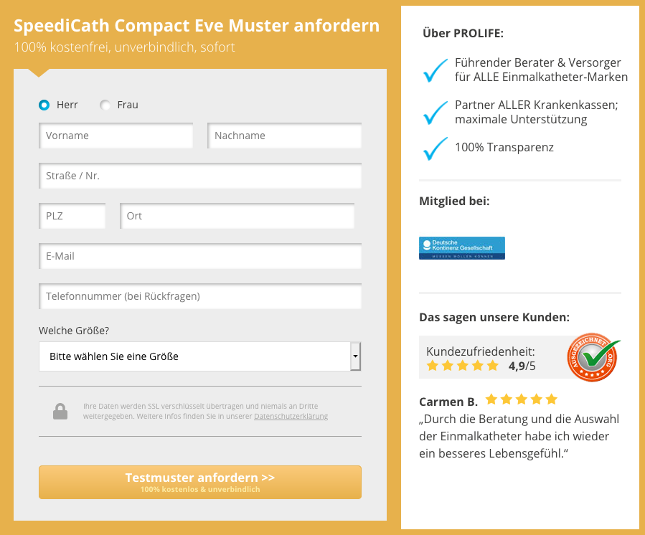Focus the E-Mail field

200,256
